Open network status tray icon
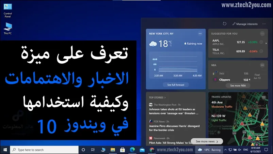273x154 pixels. 230,150
